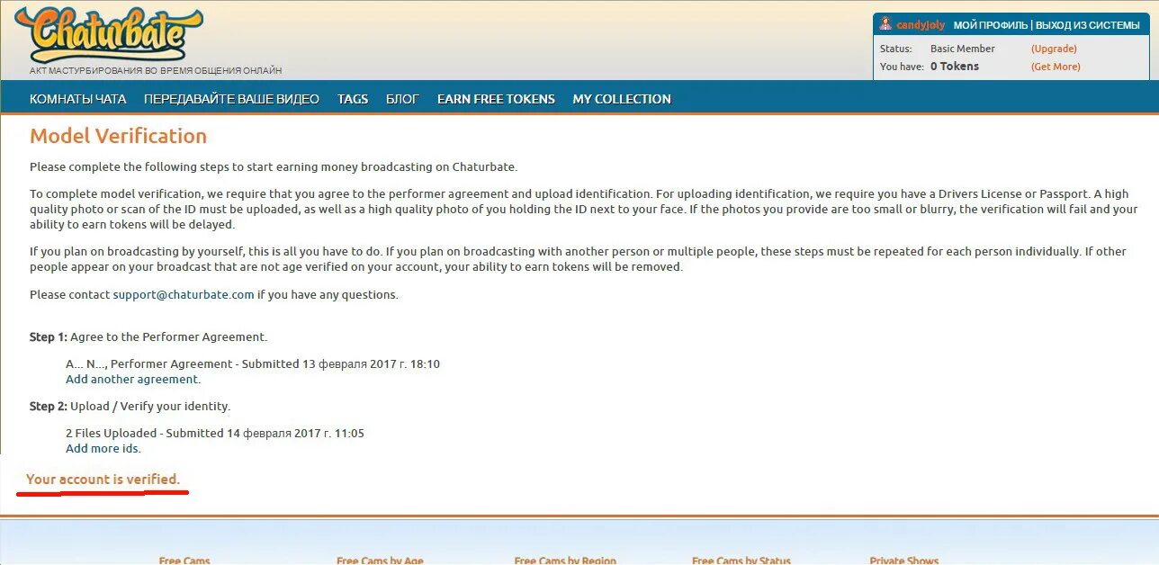This screenshot has height=565, width=1159.
Task: Open КОМНАТЫ ЧАТА menu item
Action: point(78,99)
